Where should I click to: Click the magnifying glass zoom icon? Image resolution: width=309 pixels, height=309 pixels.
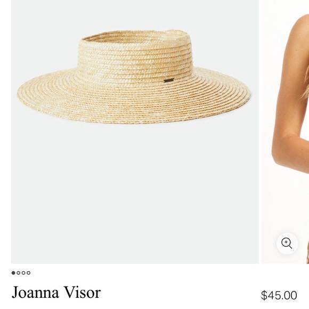287,243
